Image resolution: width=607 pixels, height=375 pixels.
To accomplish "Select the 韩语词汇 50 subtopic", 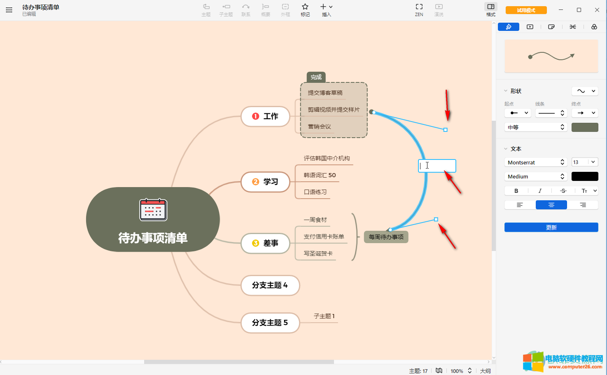I will pyautogui.click(x=320, y=175).
